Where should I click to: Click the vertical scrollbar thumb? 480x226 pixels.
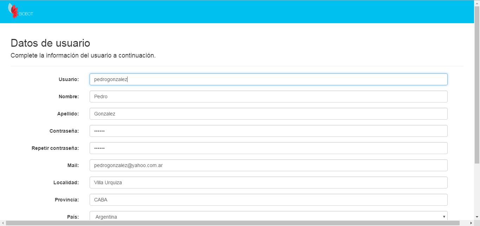[477, 84]
